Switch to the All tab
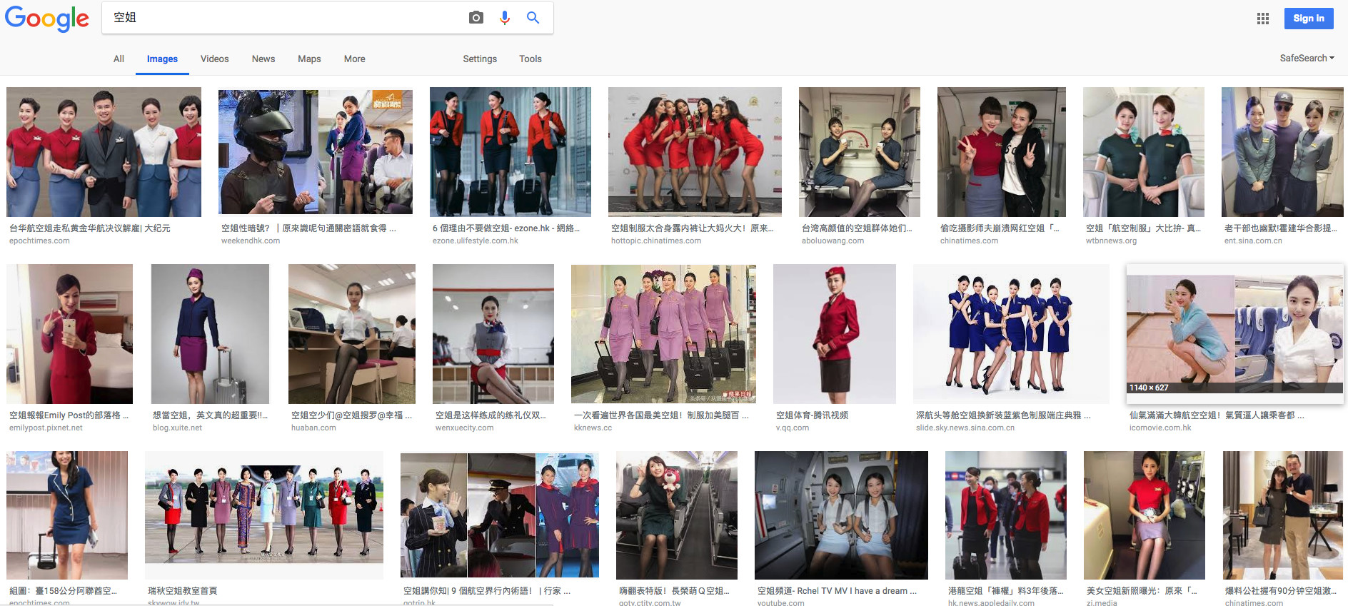Screen dimensions: 1348x606 click(x=119, y=59)
